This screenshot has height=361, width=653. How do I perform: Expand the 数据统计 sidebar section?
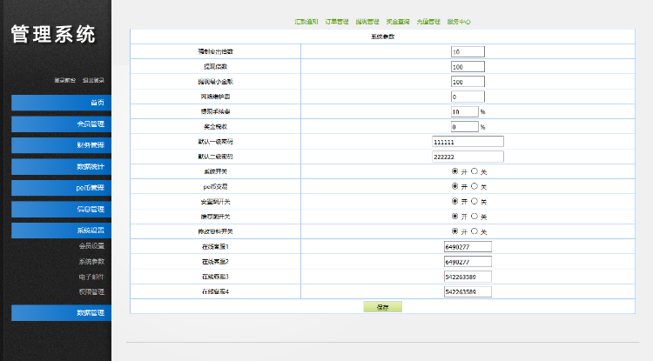click(x=61, y=166)
